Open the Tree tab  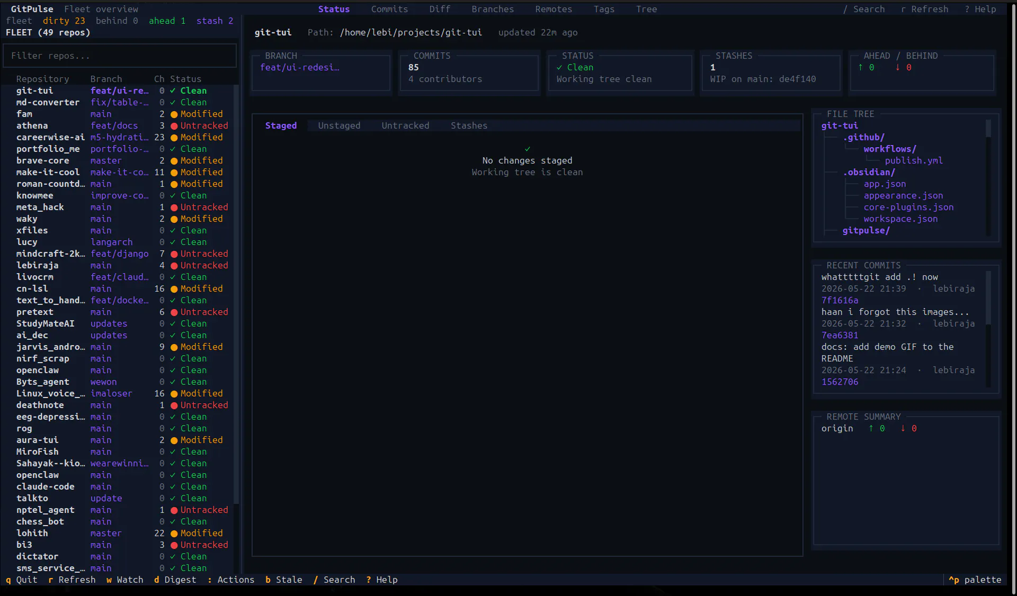[x=646, y=9]
